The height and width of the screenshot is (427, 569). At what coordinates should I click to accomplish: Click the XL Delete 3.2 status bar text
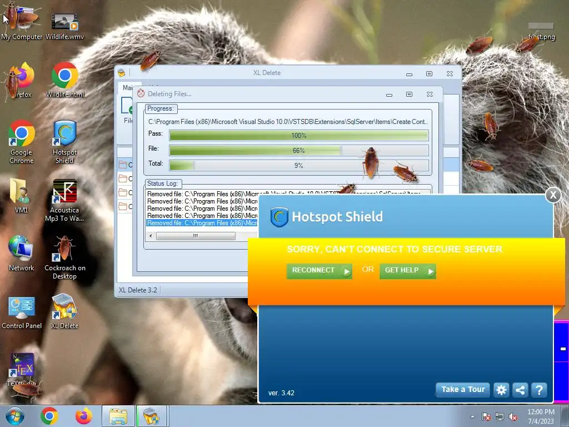(x=138, y=290)
